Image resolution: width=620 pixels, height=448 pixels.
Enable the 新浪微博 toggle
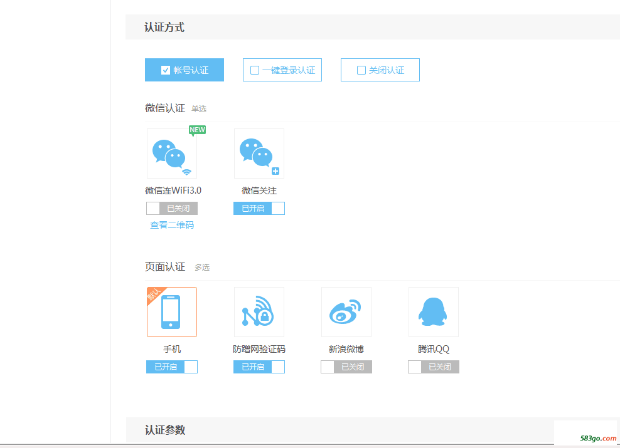(x=346, y=367)
